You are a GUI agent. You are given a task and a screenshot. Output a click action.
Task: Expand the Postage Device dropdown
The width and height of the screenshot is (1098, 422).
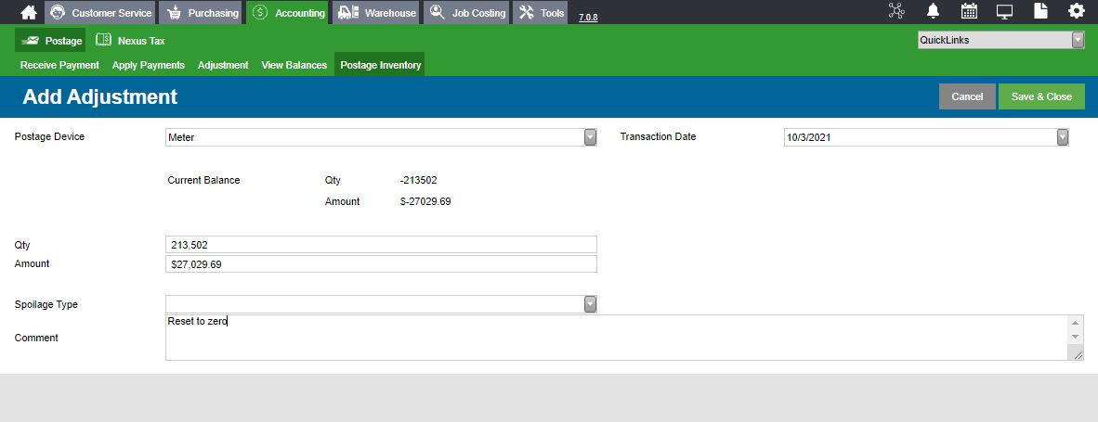(591, 137)
